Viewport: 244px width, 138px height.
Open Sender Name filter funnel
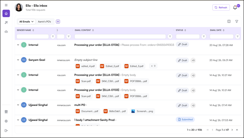[53, 36]
